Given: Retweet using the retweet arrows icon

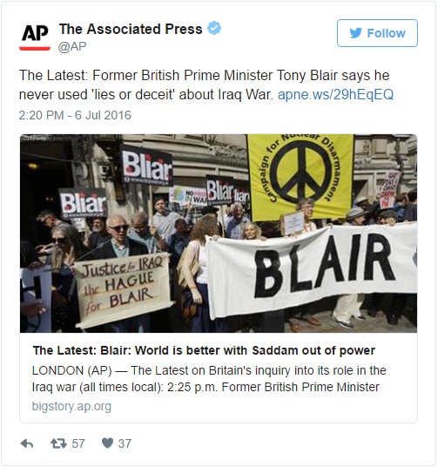Looking at the screenshot, I should tap(58, 443).
